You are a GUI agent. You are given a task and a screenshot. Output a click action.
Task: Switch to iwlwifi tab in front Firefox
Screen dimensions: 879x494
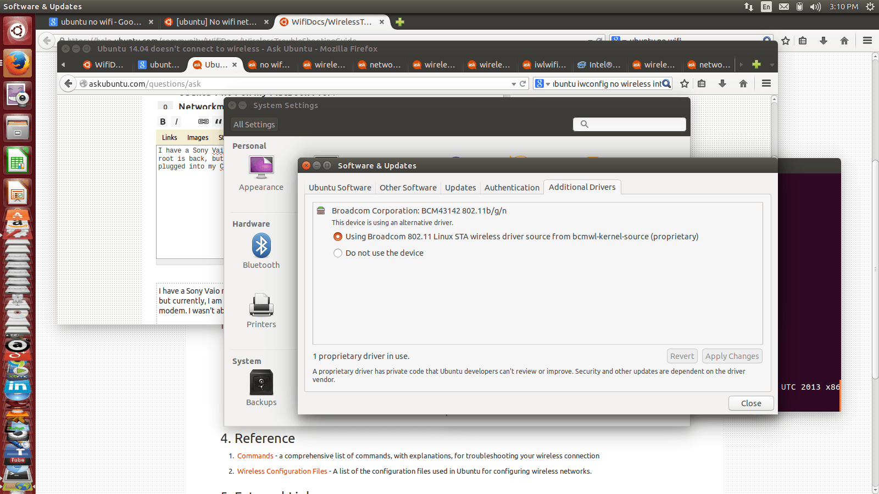[544, 65]
